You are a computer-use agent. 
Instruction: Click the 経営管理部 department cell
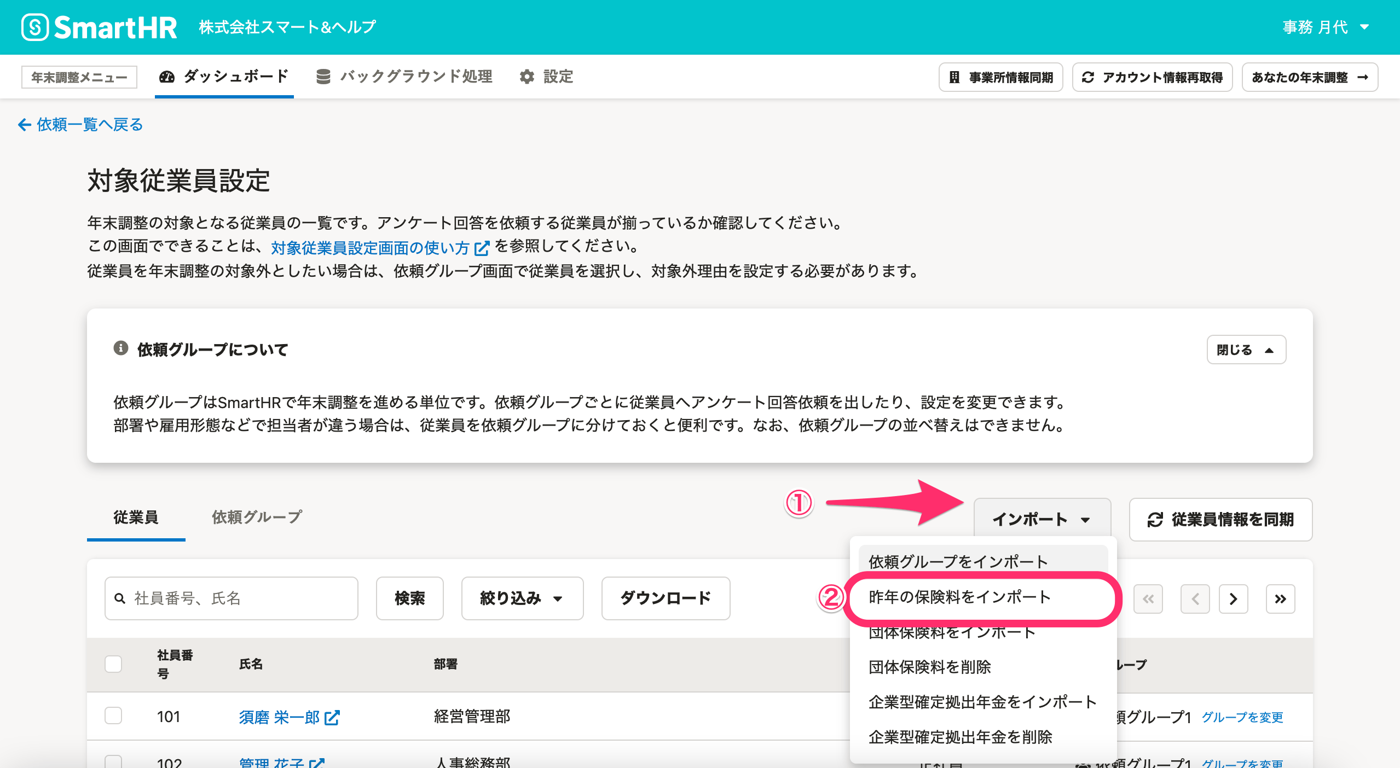coord(472,717)
